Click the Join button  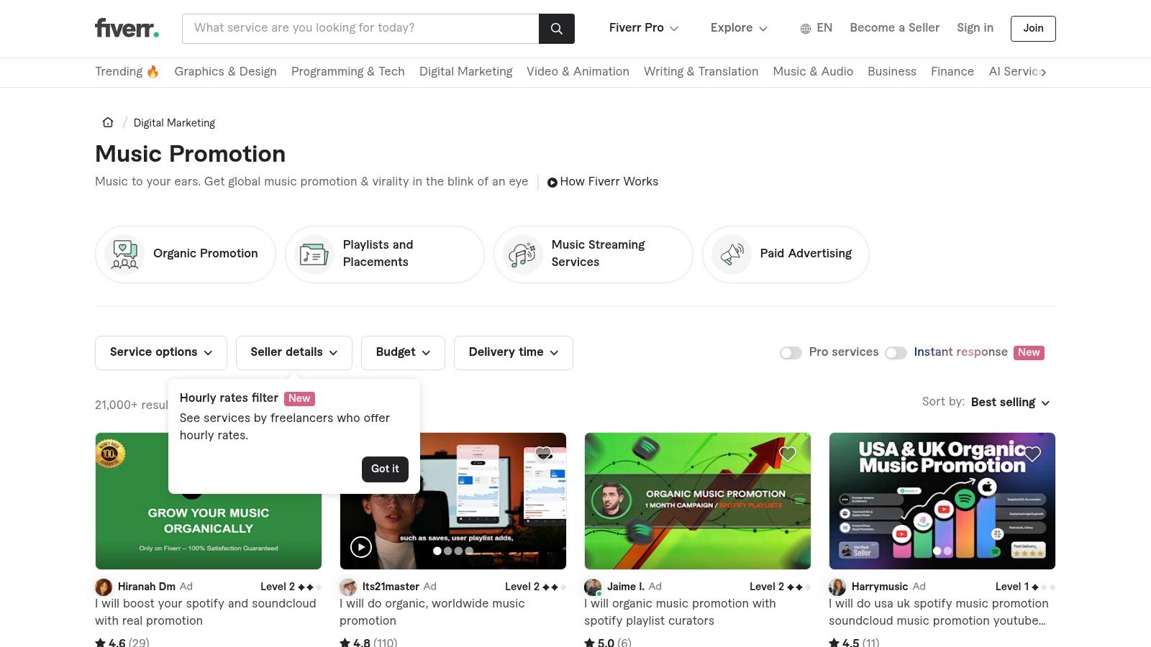(x=1033, y=29)
